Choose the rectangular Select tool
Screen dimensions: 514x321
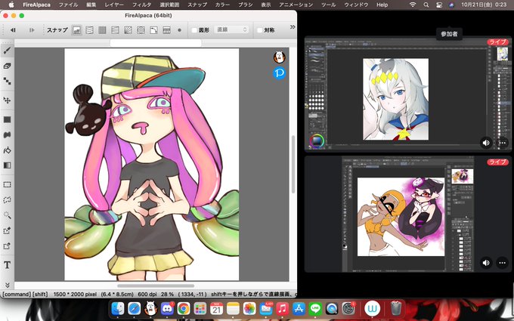pyautogui.click(x=8, y=185)
